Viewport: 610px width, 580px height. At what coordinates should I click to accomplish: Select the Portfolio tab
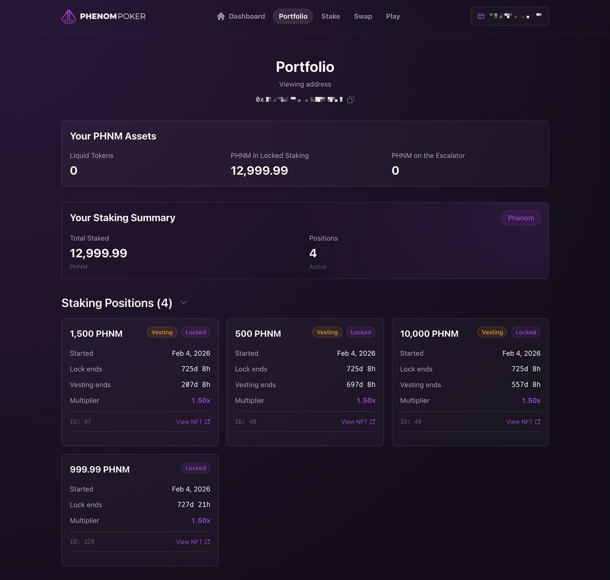tap(293, 16)
